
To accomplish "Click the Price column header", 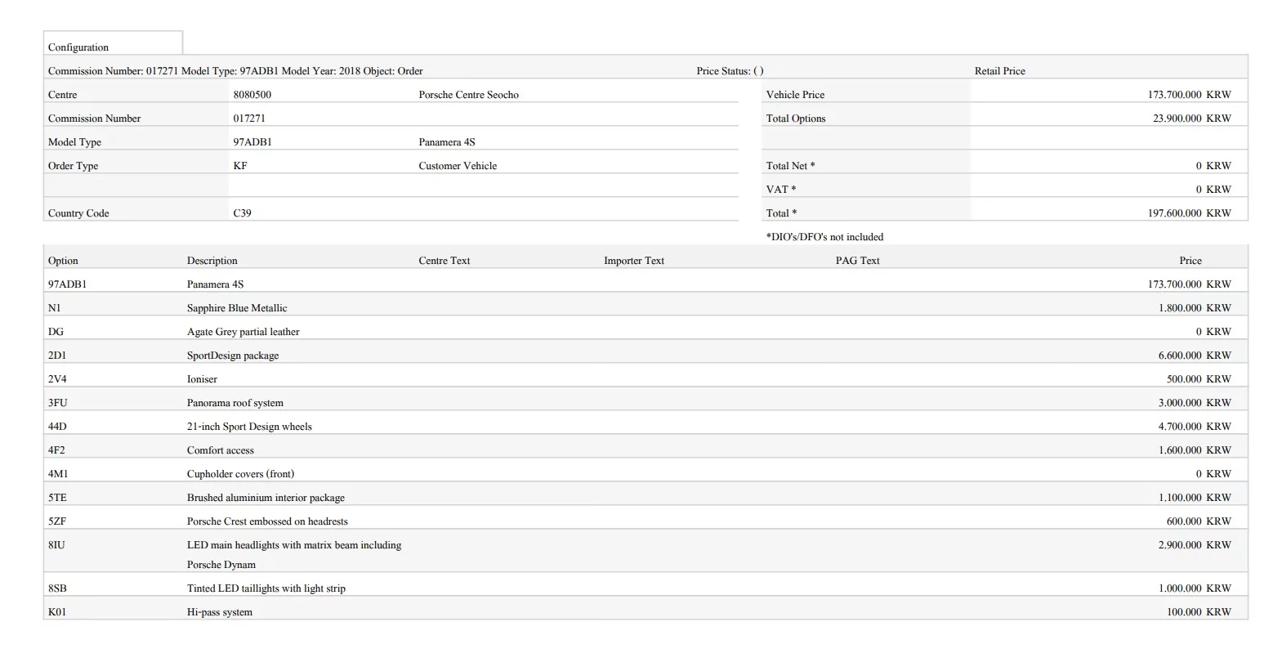I will click(1190, 261).
